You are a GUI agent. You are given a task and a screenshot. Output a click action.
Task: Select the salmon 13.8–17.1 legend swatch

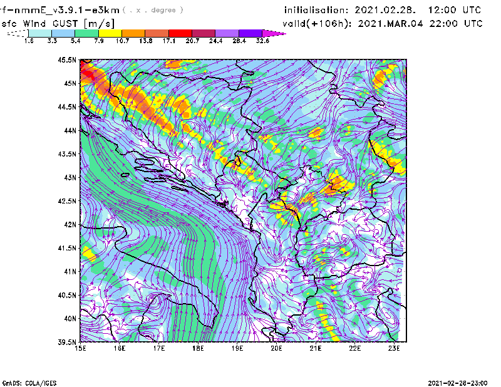pos(157,33)
